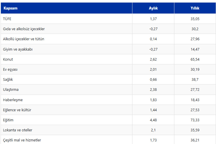Click the Alkollü içecekler ve tütün label
The width and height of the screenshot is (216, 144).
point(24,39)
